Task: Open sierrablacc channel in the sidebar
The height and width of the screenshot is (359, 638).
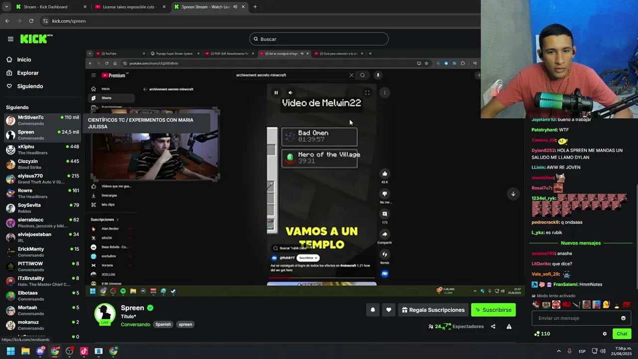Action: coord(42,223)
